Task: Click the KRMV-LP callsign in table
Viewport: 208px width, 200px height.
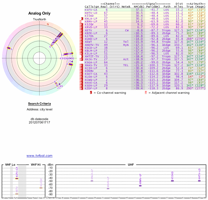Action: tap(91, 22)
